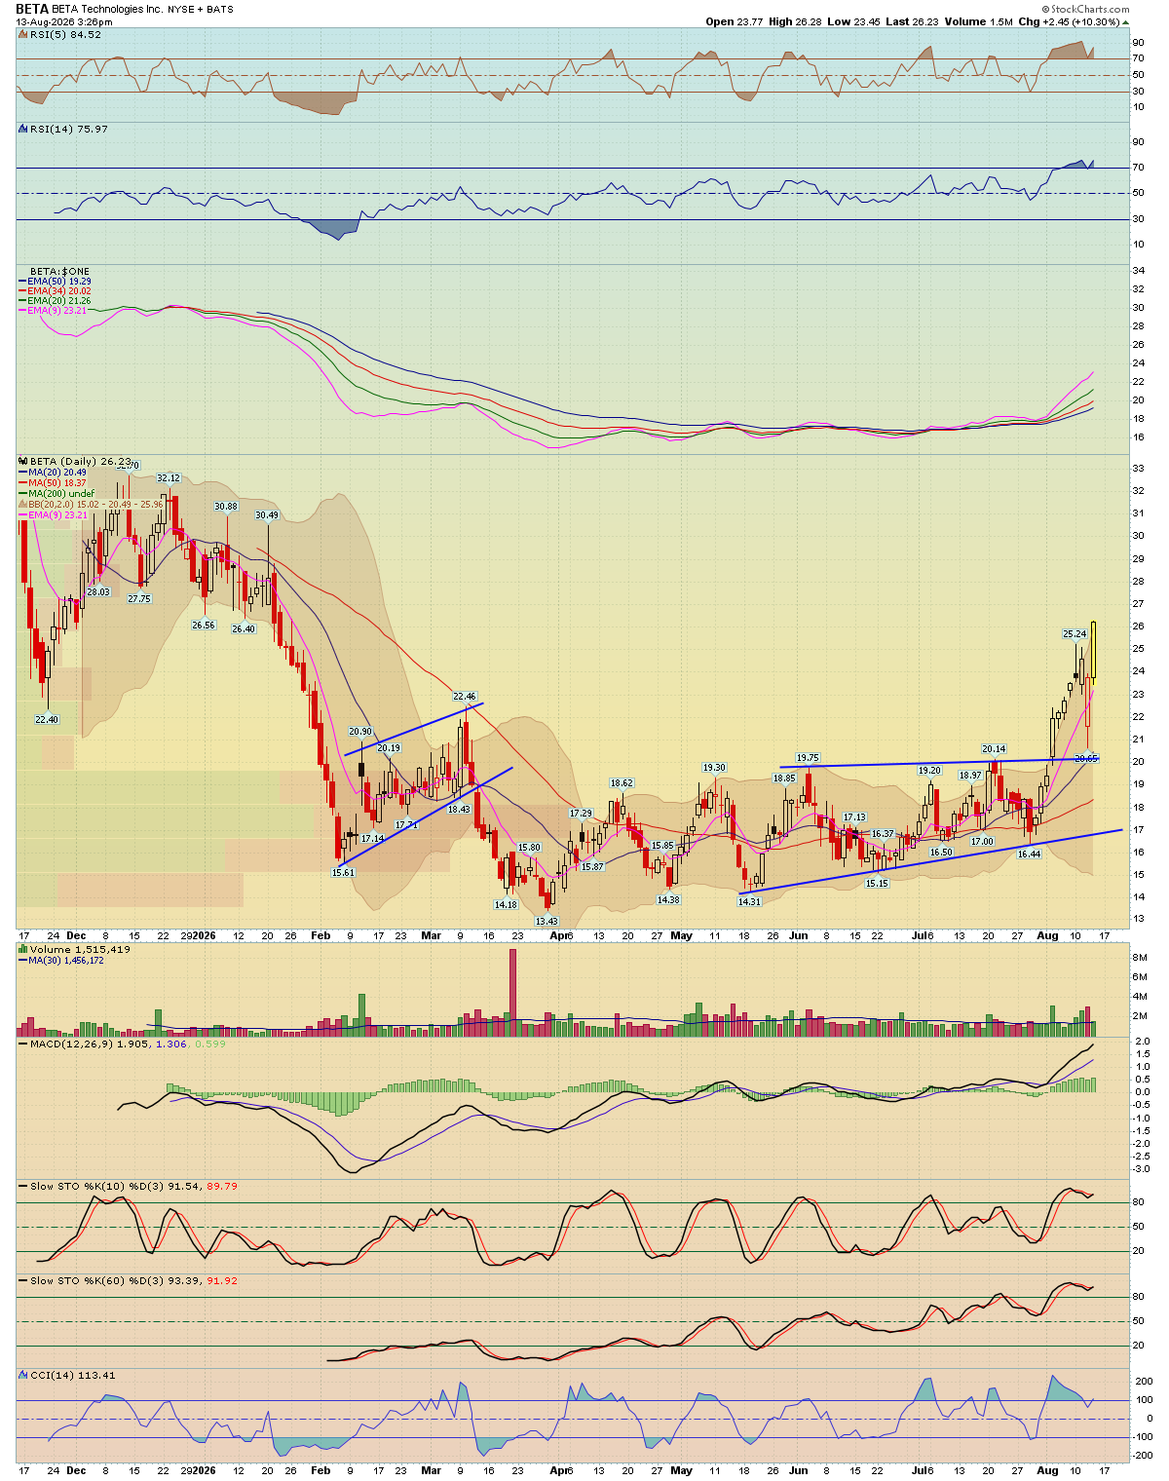Click the MACD histogram value '0.599'

pos(209,1044)
